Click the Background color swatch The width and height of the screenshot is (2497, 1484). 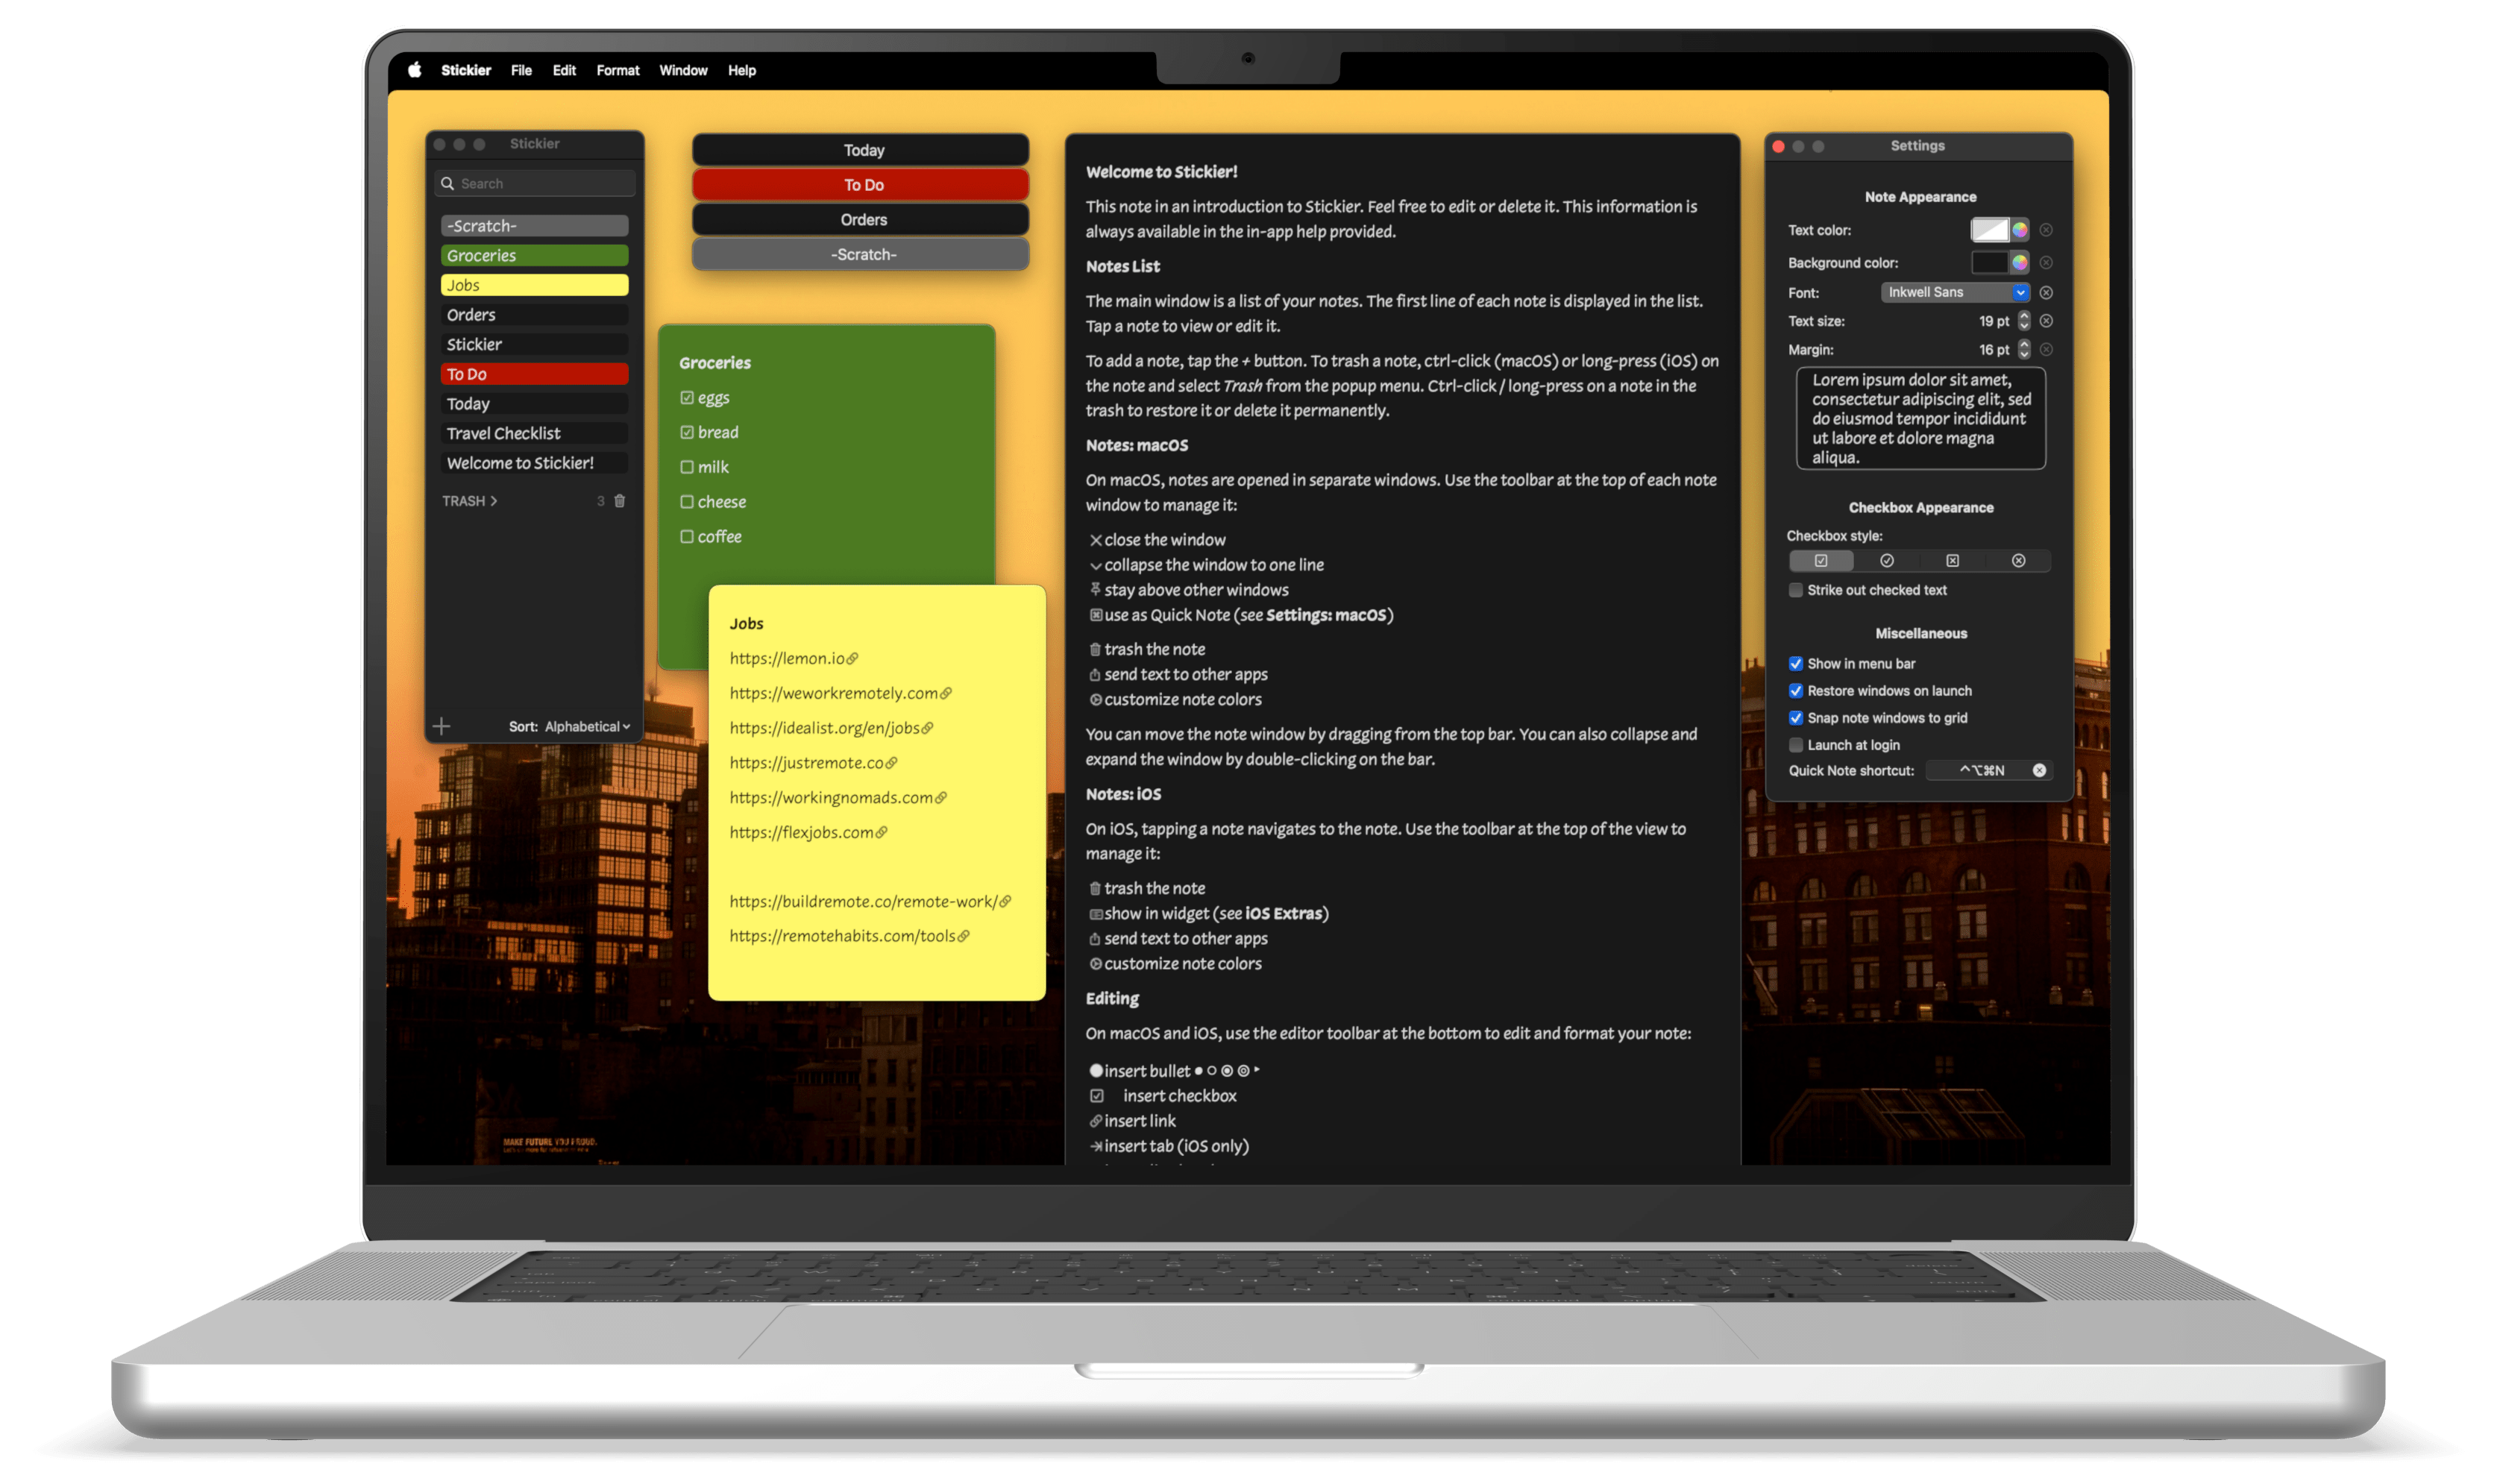tap(1989, 263)
